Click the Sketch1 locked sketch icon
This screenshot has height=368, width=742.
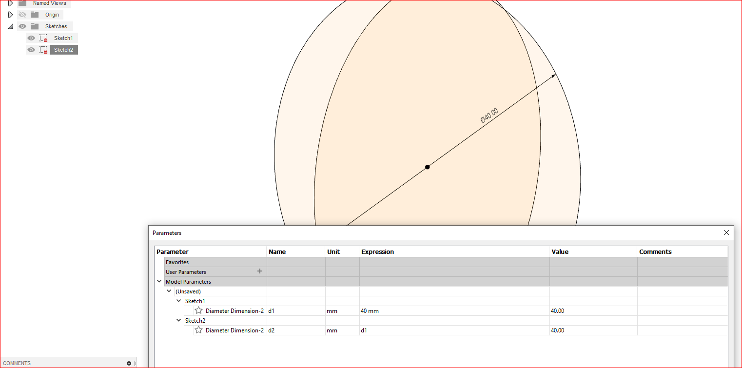43,38
